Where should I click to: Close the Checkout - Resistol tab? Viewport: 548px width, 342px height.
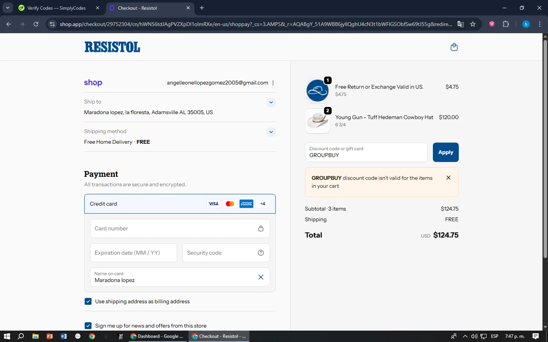[x=188, y=8]
